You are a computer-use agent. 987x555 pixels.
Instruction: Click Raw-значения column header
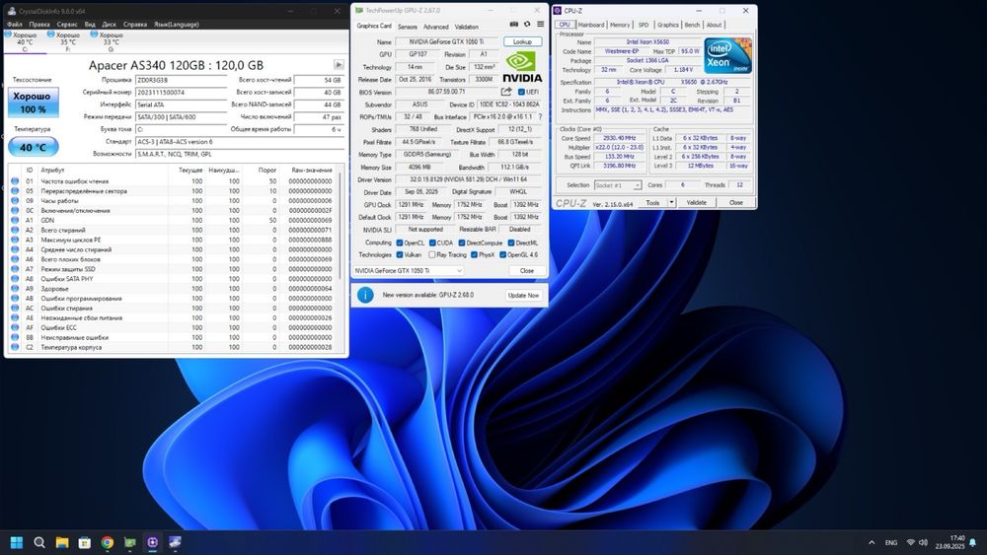click(x=312, y=171)
